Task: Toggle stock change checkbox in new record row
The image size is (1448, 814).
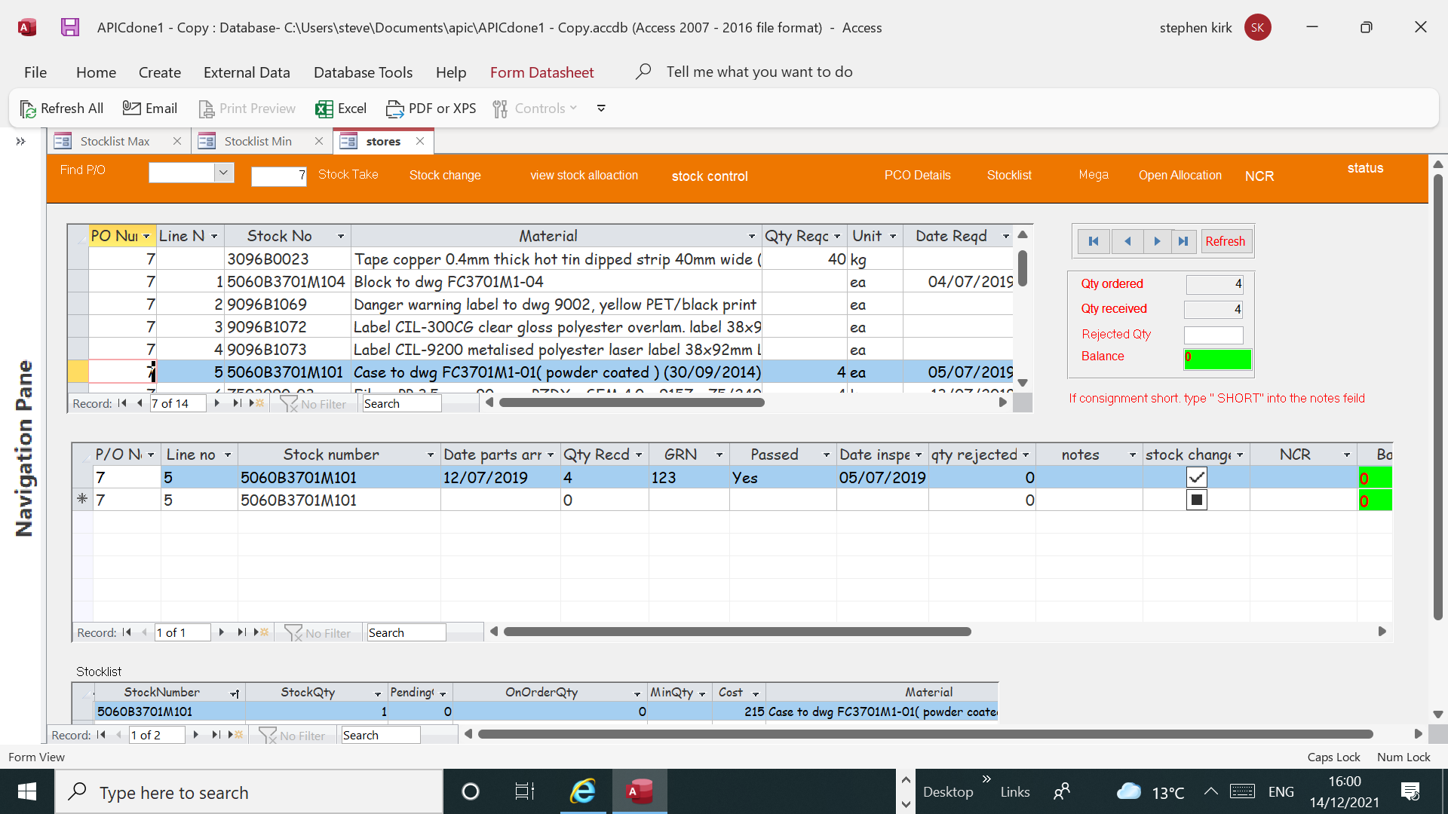Action: click(1197, 500)
